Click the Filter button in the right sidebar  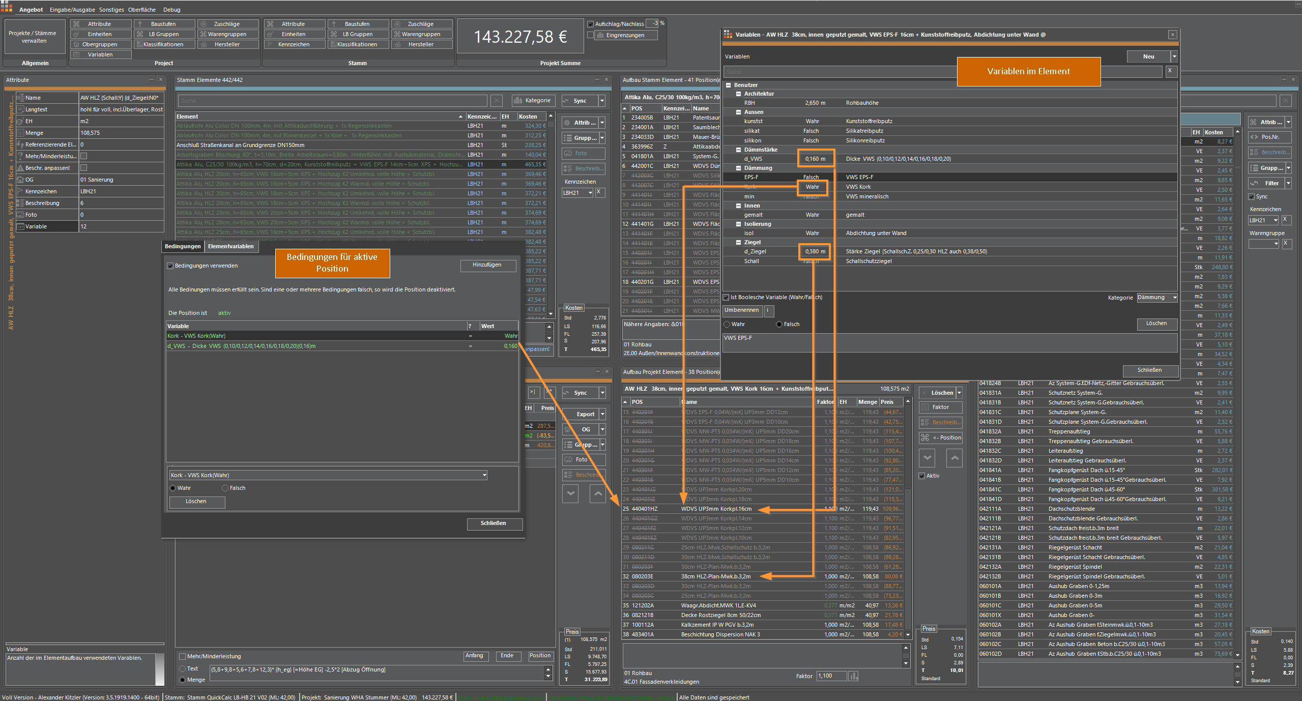pos(1266,183)
